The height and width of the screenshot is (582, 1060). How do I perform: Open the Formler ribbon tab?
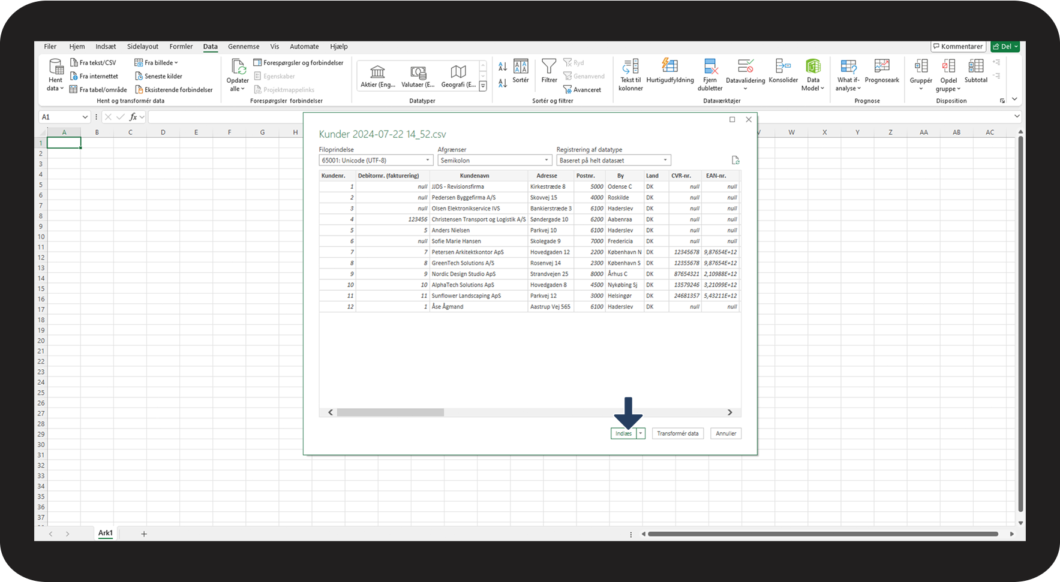pos(181,46)
